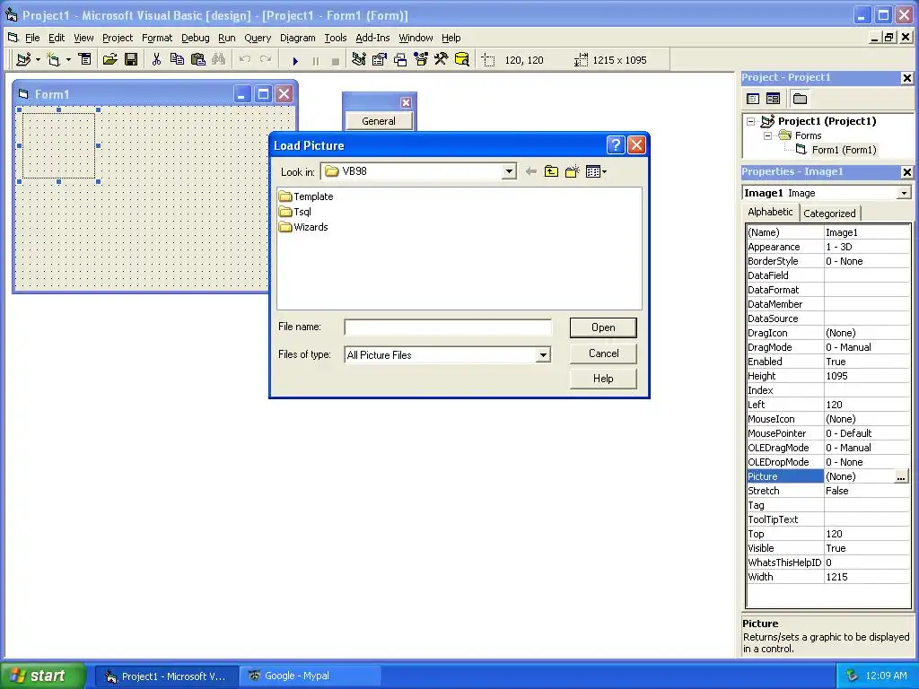Screen dimensions: 919x689
Task: Open Properties Window from toolbar
Action: [x=380, y=60]
